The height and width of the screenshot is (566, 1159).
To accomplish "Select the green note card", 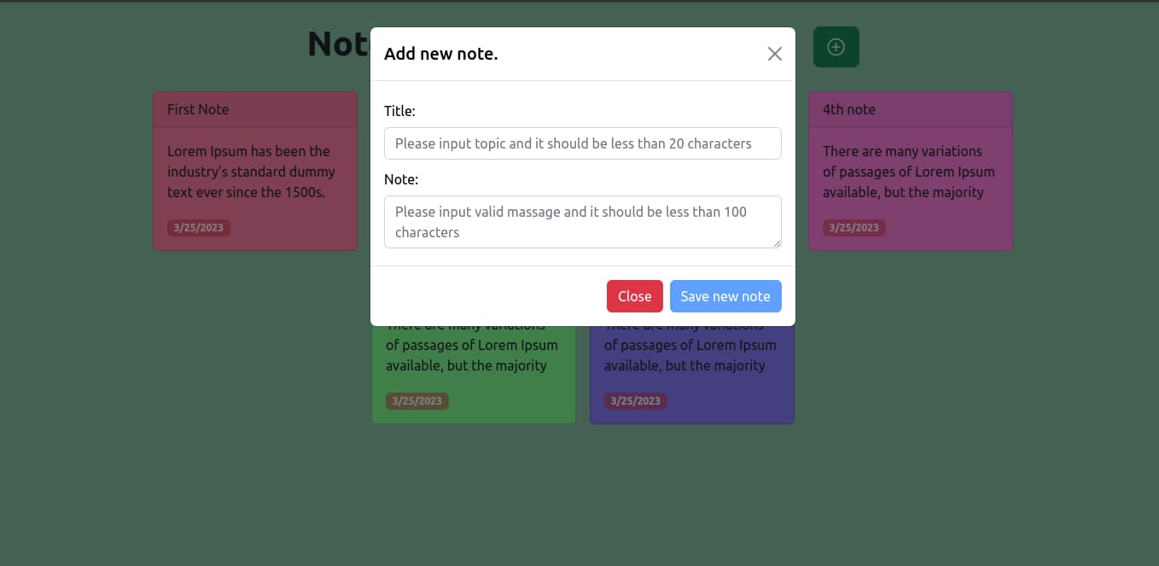I will [474, 376].
